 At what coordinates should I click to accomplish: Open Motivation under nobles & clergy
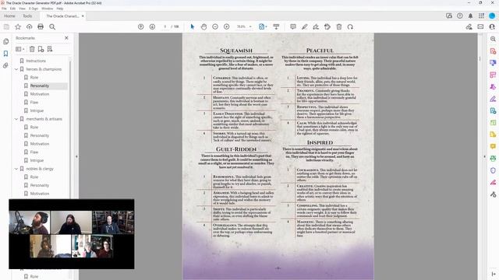click(x=40, y=194)
